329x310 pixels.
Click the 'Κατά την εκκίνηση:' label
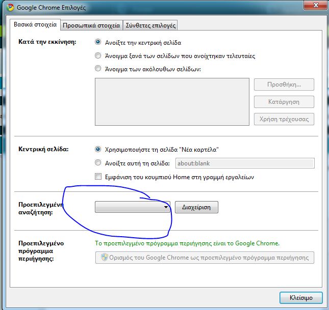47,42
